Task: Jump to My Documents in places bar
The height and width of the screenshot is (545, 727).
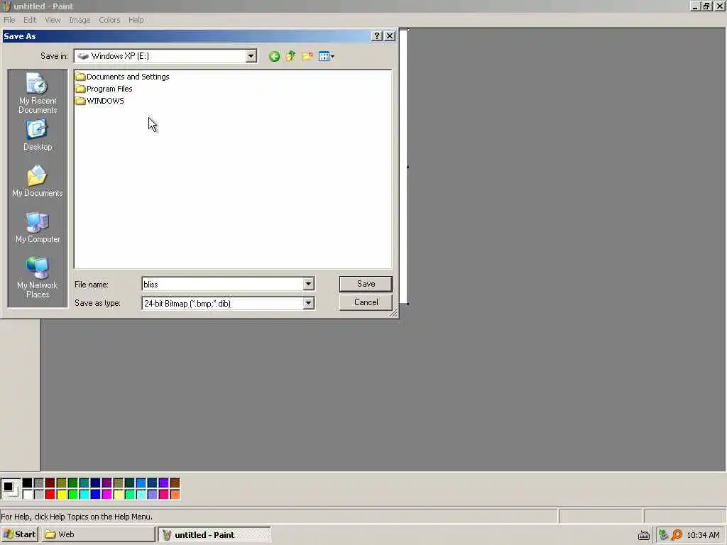Action: pyautogui.click(x=38, y=181)
